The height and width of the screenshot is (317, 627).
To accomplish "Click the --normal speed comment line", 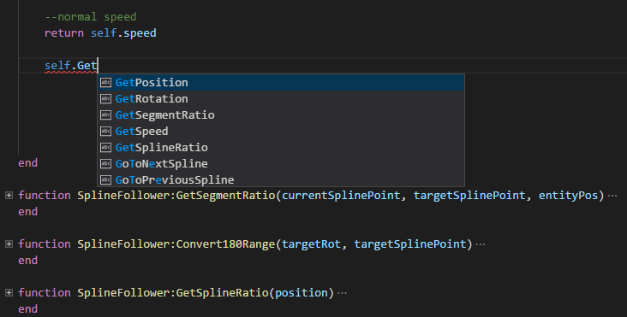I will click(x=91, y=17).
